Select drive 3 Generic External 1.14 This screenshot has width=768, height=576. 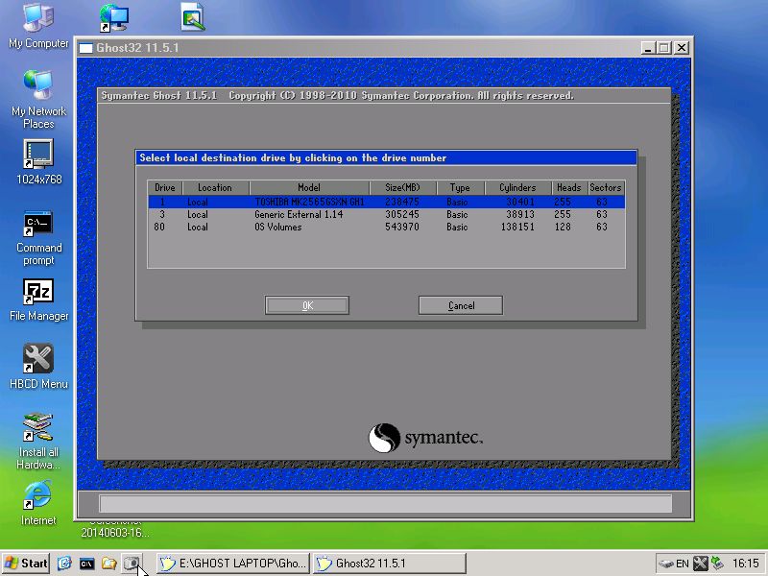click(387, 214)
